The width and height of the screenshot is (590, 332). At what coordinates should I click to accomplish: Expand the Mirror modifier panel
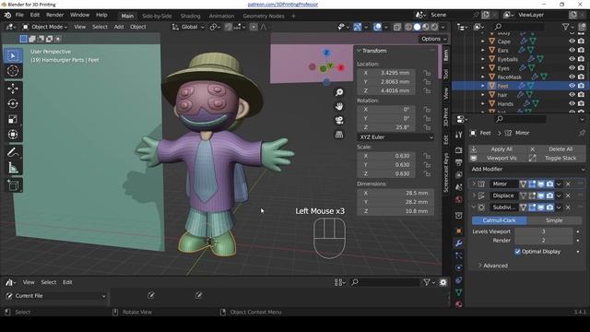pos(473,184)
